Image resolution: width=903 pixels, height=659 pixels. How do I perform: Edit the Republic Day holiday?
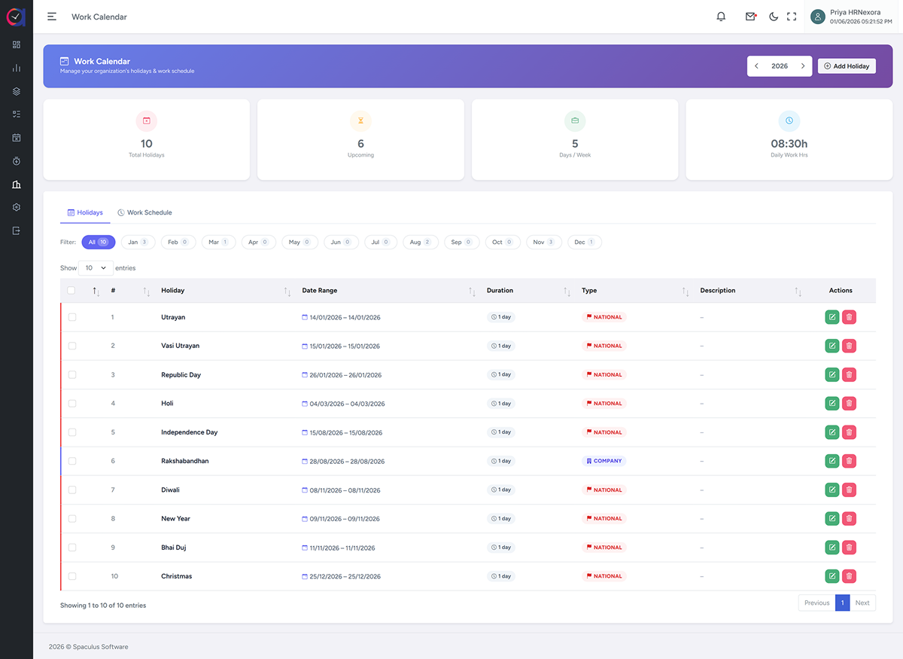832,374
